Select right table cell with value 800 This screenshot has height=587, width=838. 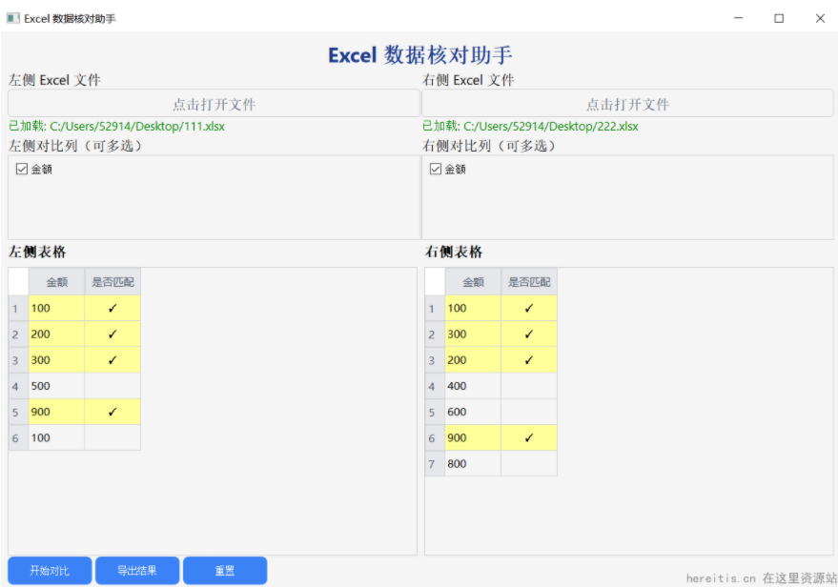[473, 464]
